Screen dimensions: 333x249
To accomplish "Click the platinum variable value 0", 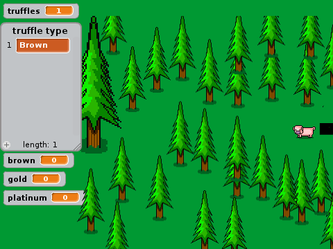I will (x=65, y=198).
